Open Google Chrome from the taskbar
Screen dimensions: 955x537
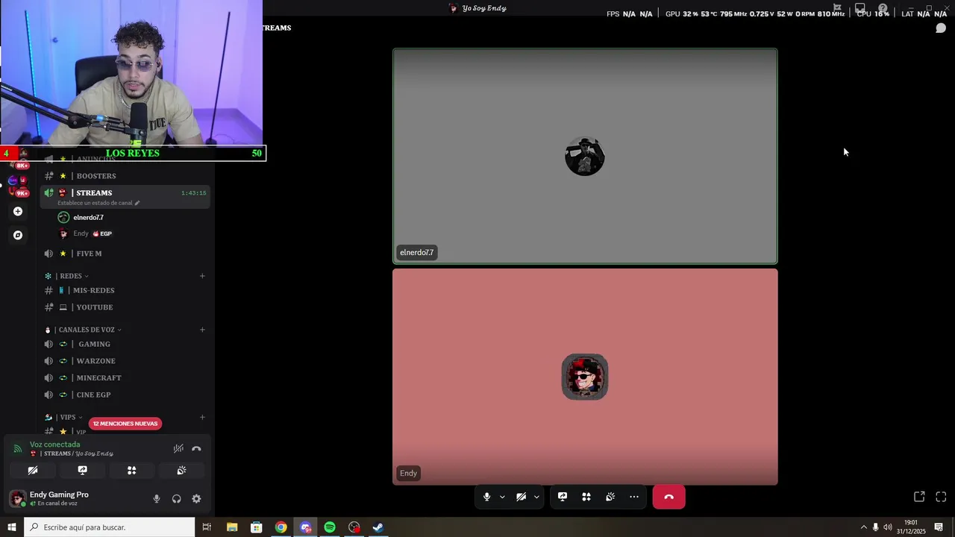click(281, 527)
